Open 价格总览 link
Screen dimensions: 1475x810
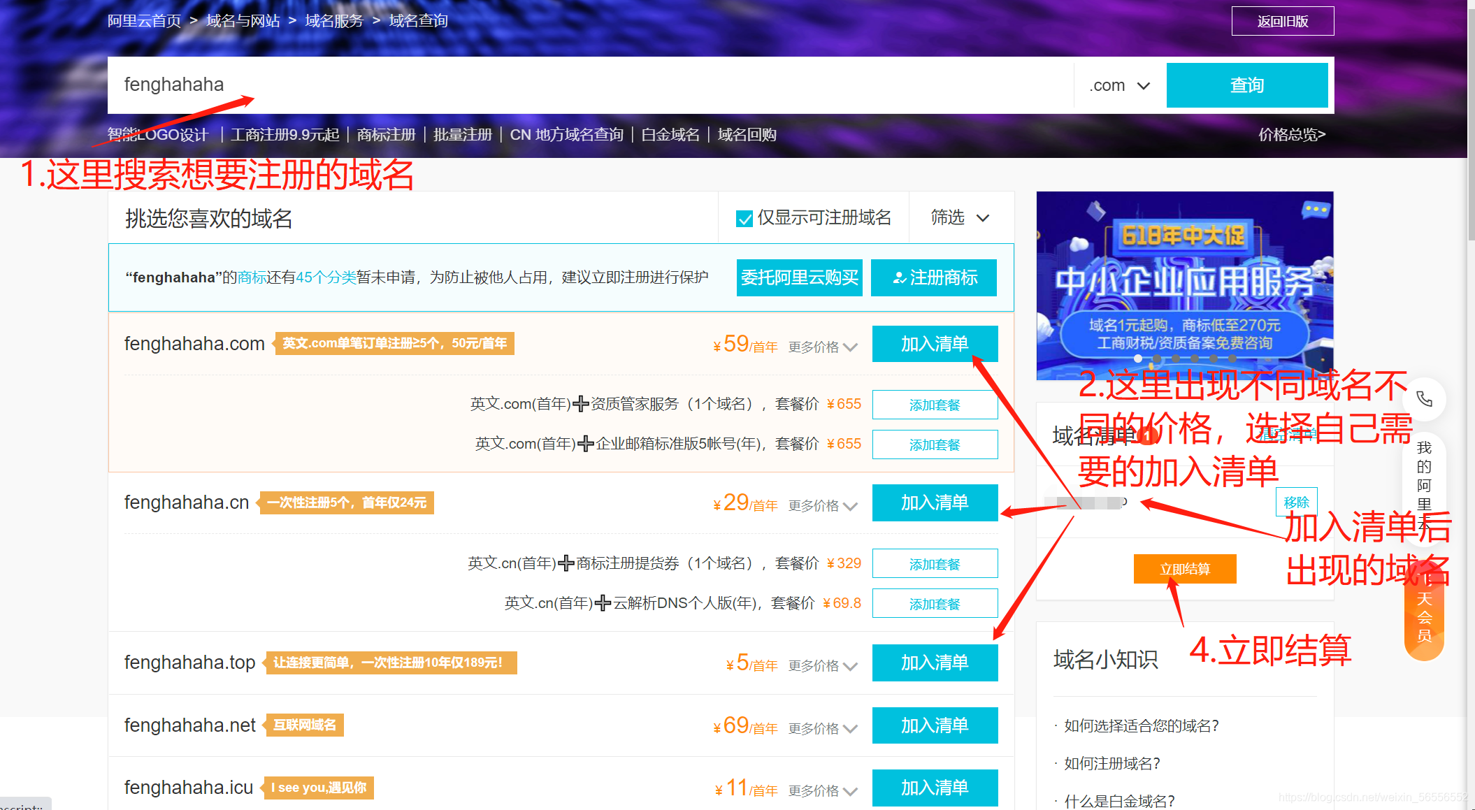1292,134
